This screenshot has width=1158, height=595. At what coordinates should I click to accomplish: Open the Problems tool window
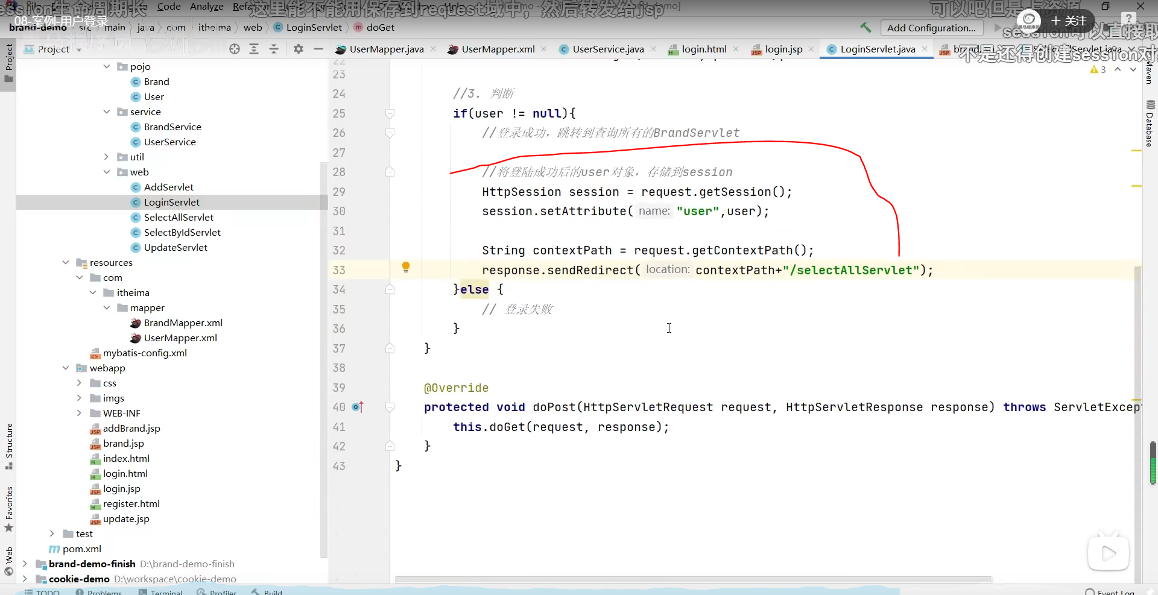99,592
